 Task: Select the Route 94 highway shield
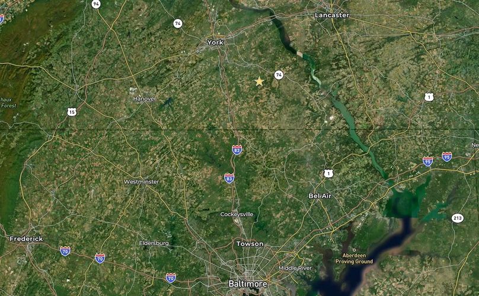coord(96,4)
